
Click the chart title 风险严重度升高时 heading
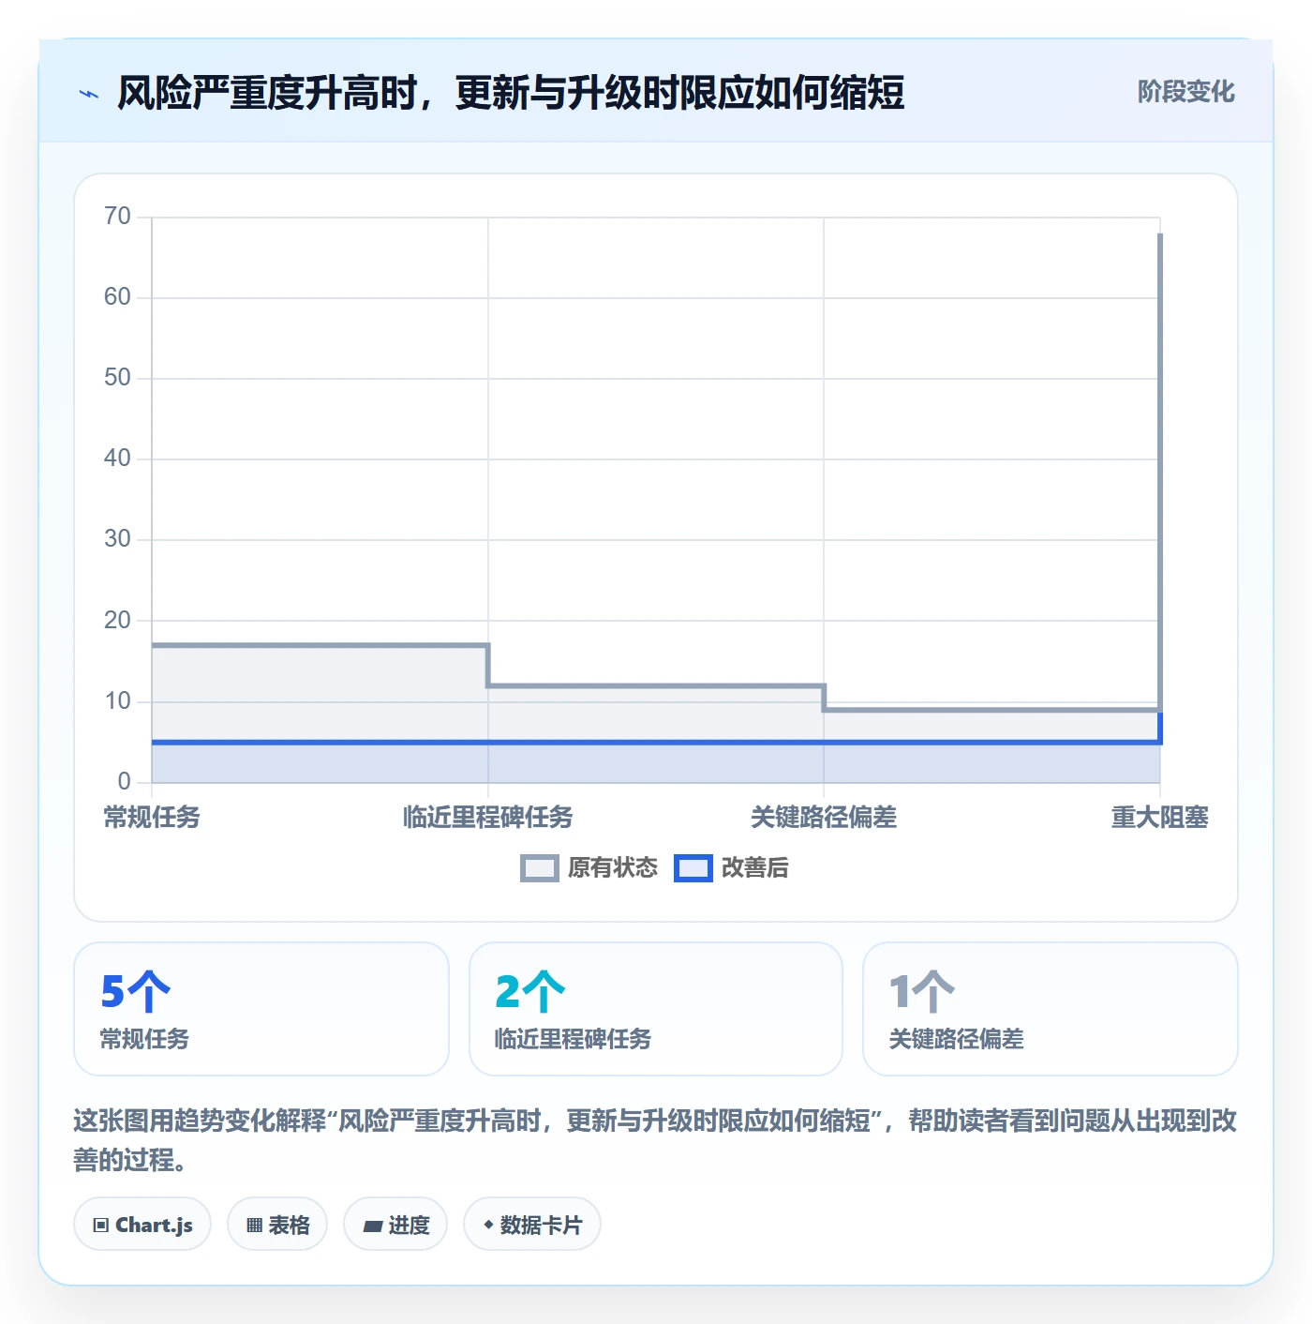(511, 93)
